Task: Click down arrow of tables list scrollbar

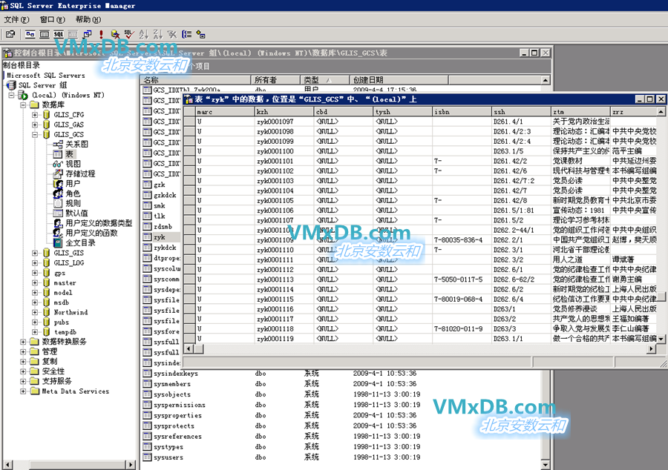Action: [x=546, y=466]
